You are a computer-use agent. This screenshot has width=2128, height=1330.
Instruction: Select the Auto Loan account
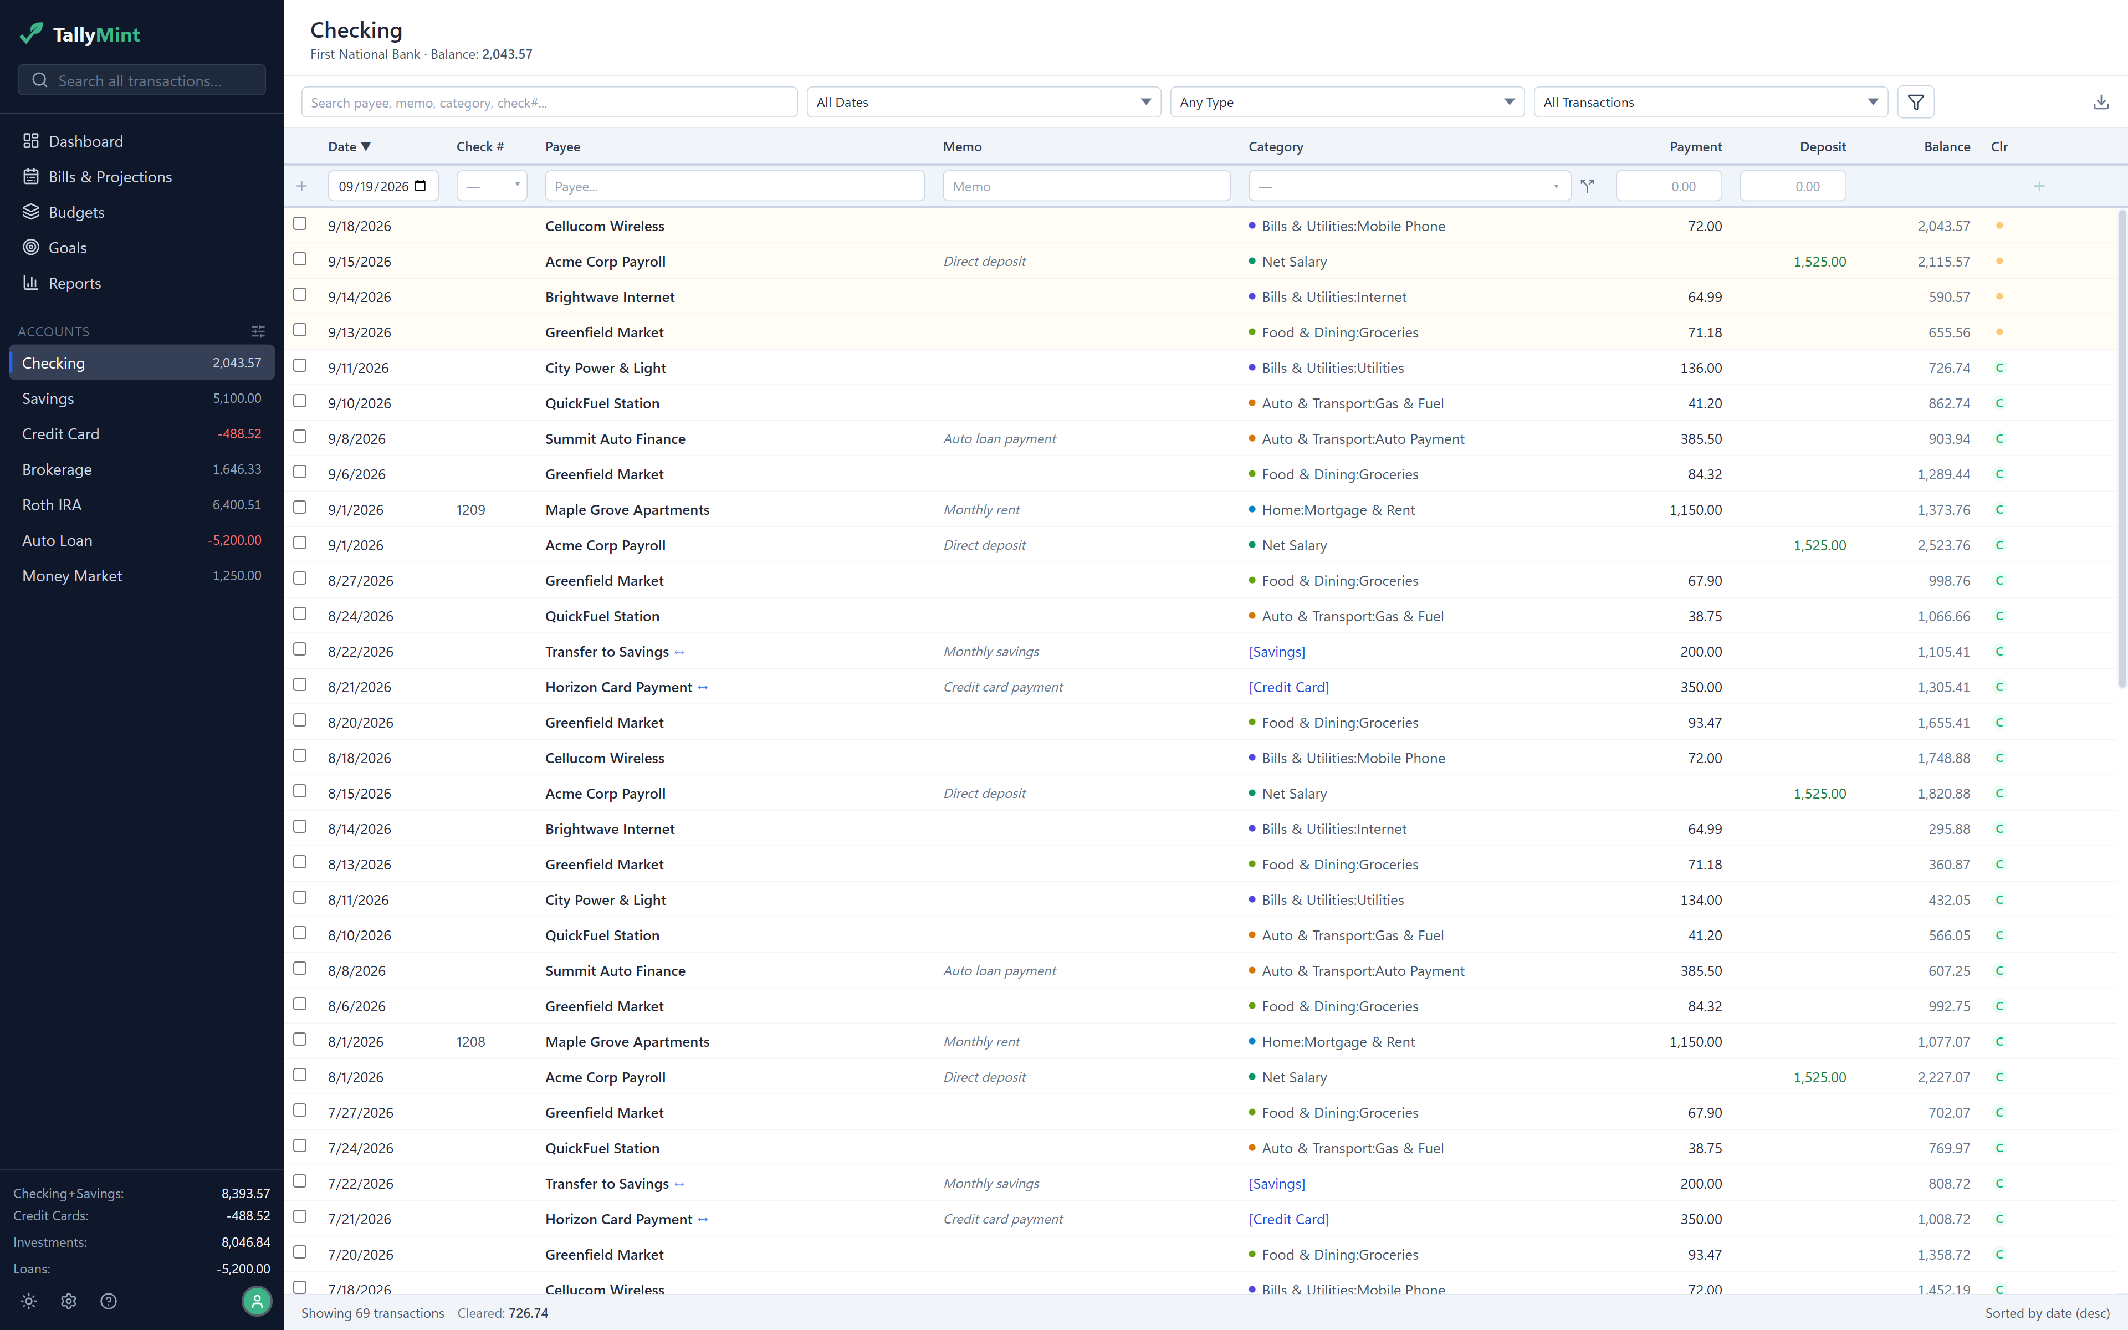[x=141, y=540]
